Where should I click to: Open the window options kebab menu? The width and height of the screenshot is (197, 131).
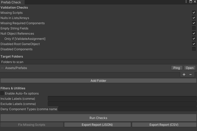[x=186, y=2]
